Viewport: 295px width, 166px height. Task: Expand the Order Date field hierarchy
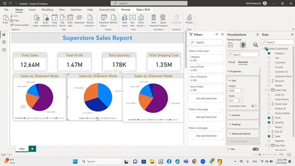pos(265,90)
